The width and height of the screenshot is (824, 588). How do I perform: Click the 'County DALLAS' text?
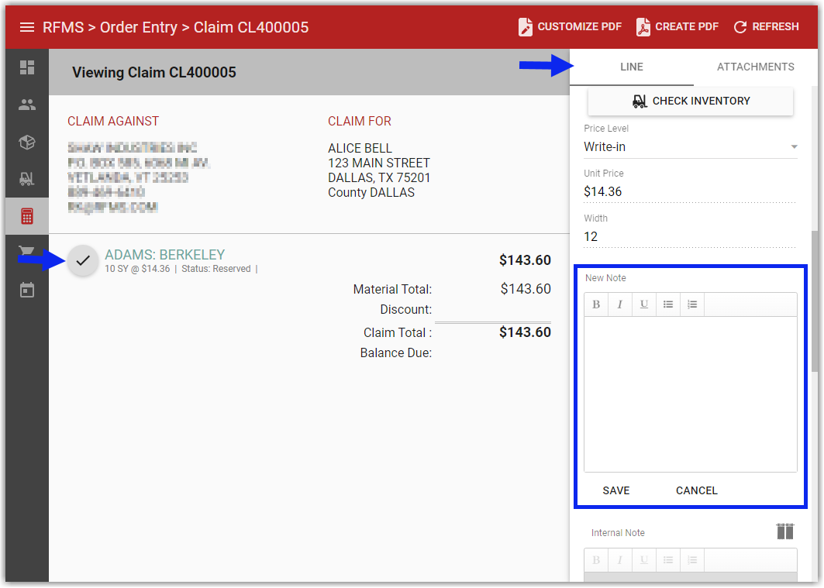371,193
